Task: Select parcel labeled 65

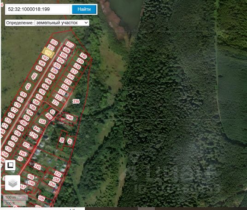Action: coord(70,141)
